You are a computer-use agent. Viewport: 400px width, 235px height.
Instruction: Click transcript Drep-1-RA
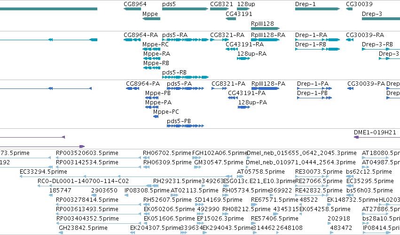click(318, 40)
